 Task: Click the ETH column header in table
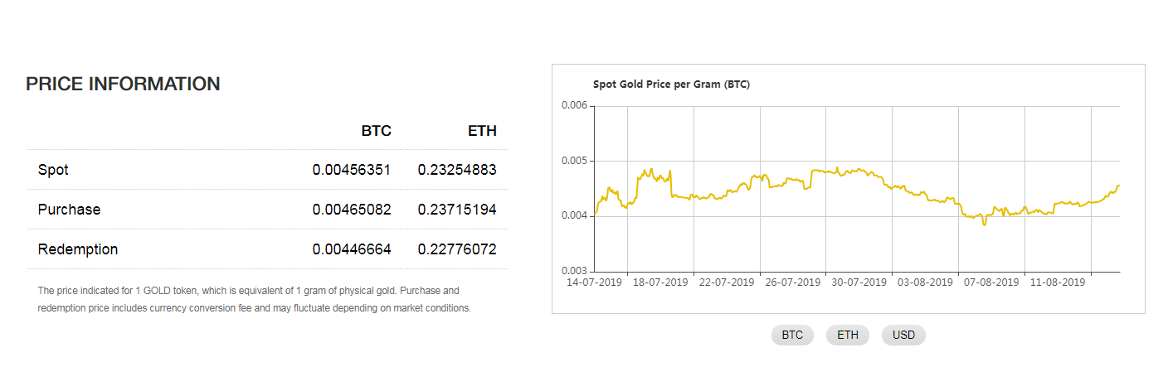(482, 131)
